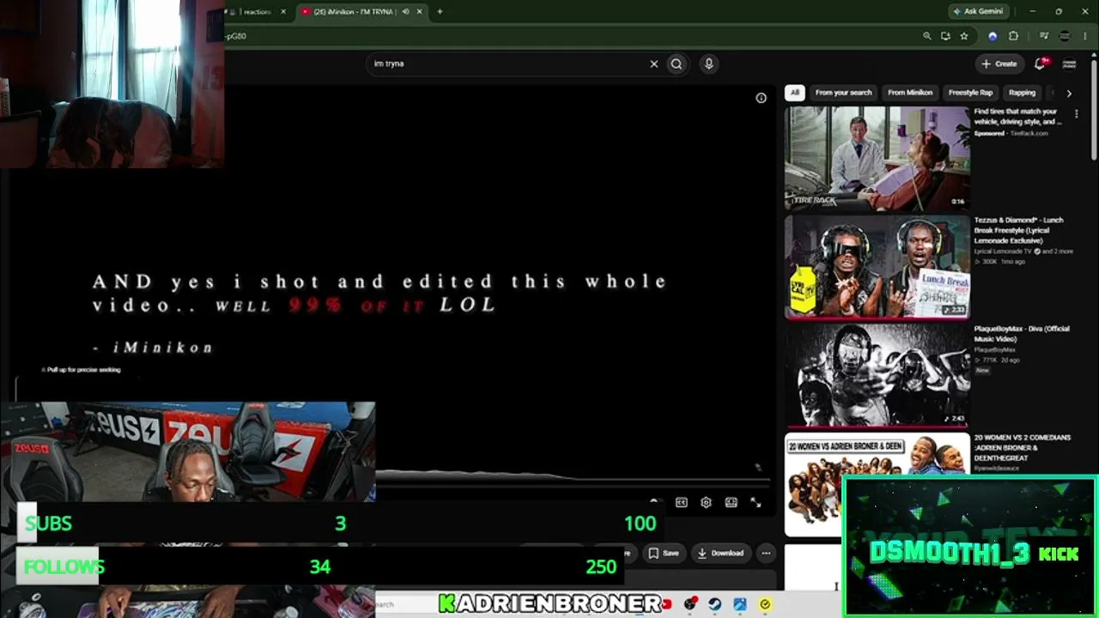Screen dimensions: 1099x618
Task: Open the YouTube notifications bell
Action: tap(1041, 64)
